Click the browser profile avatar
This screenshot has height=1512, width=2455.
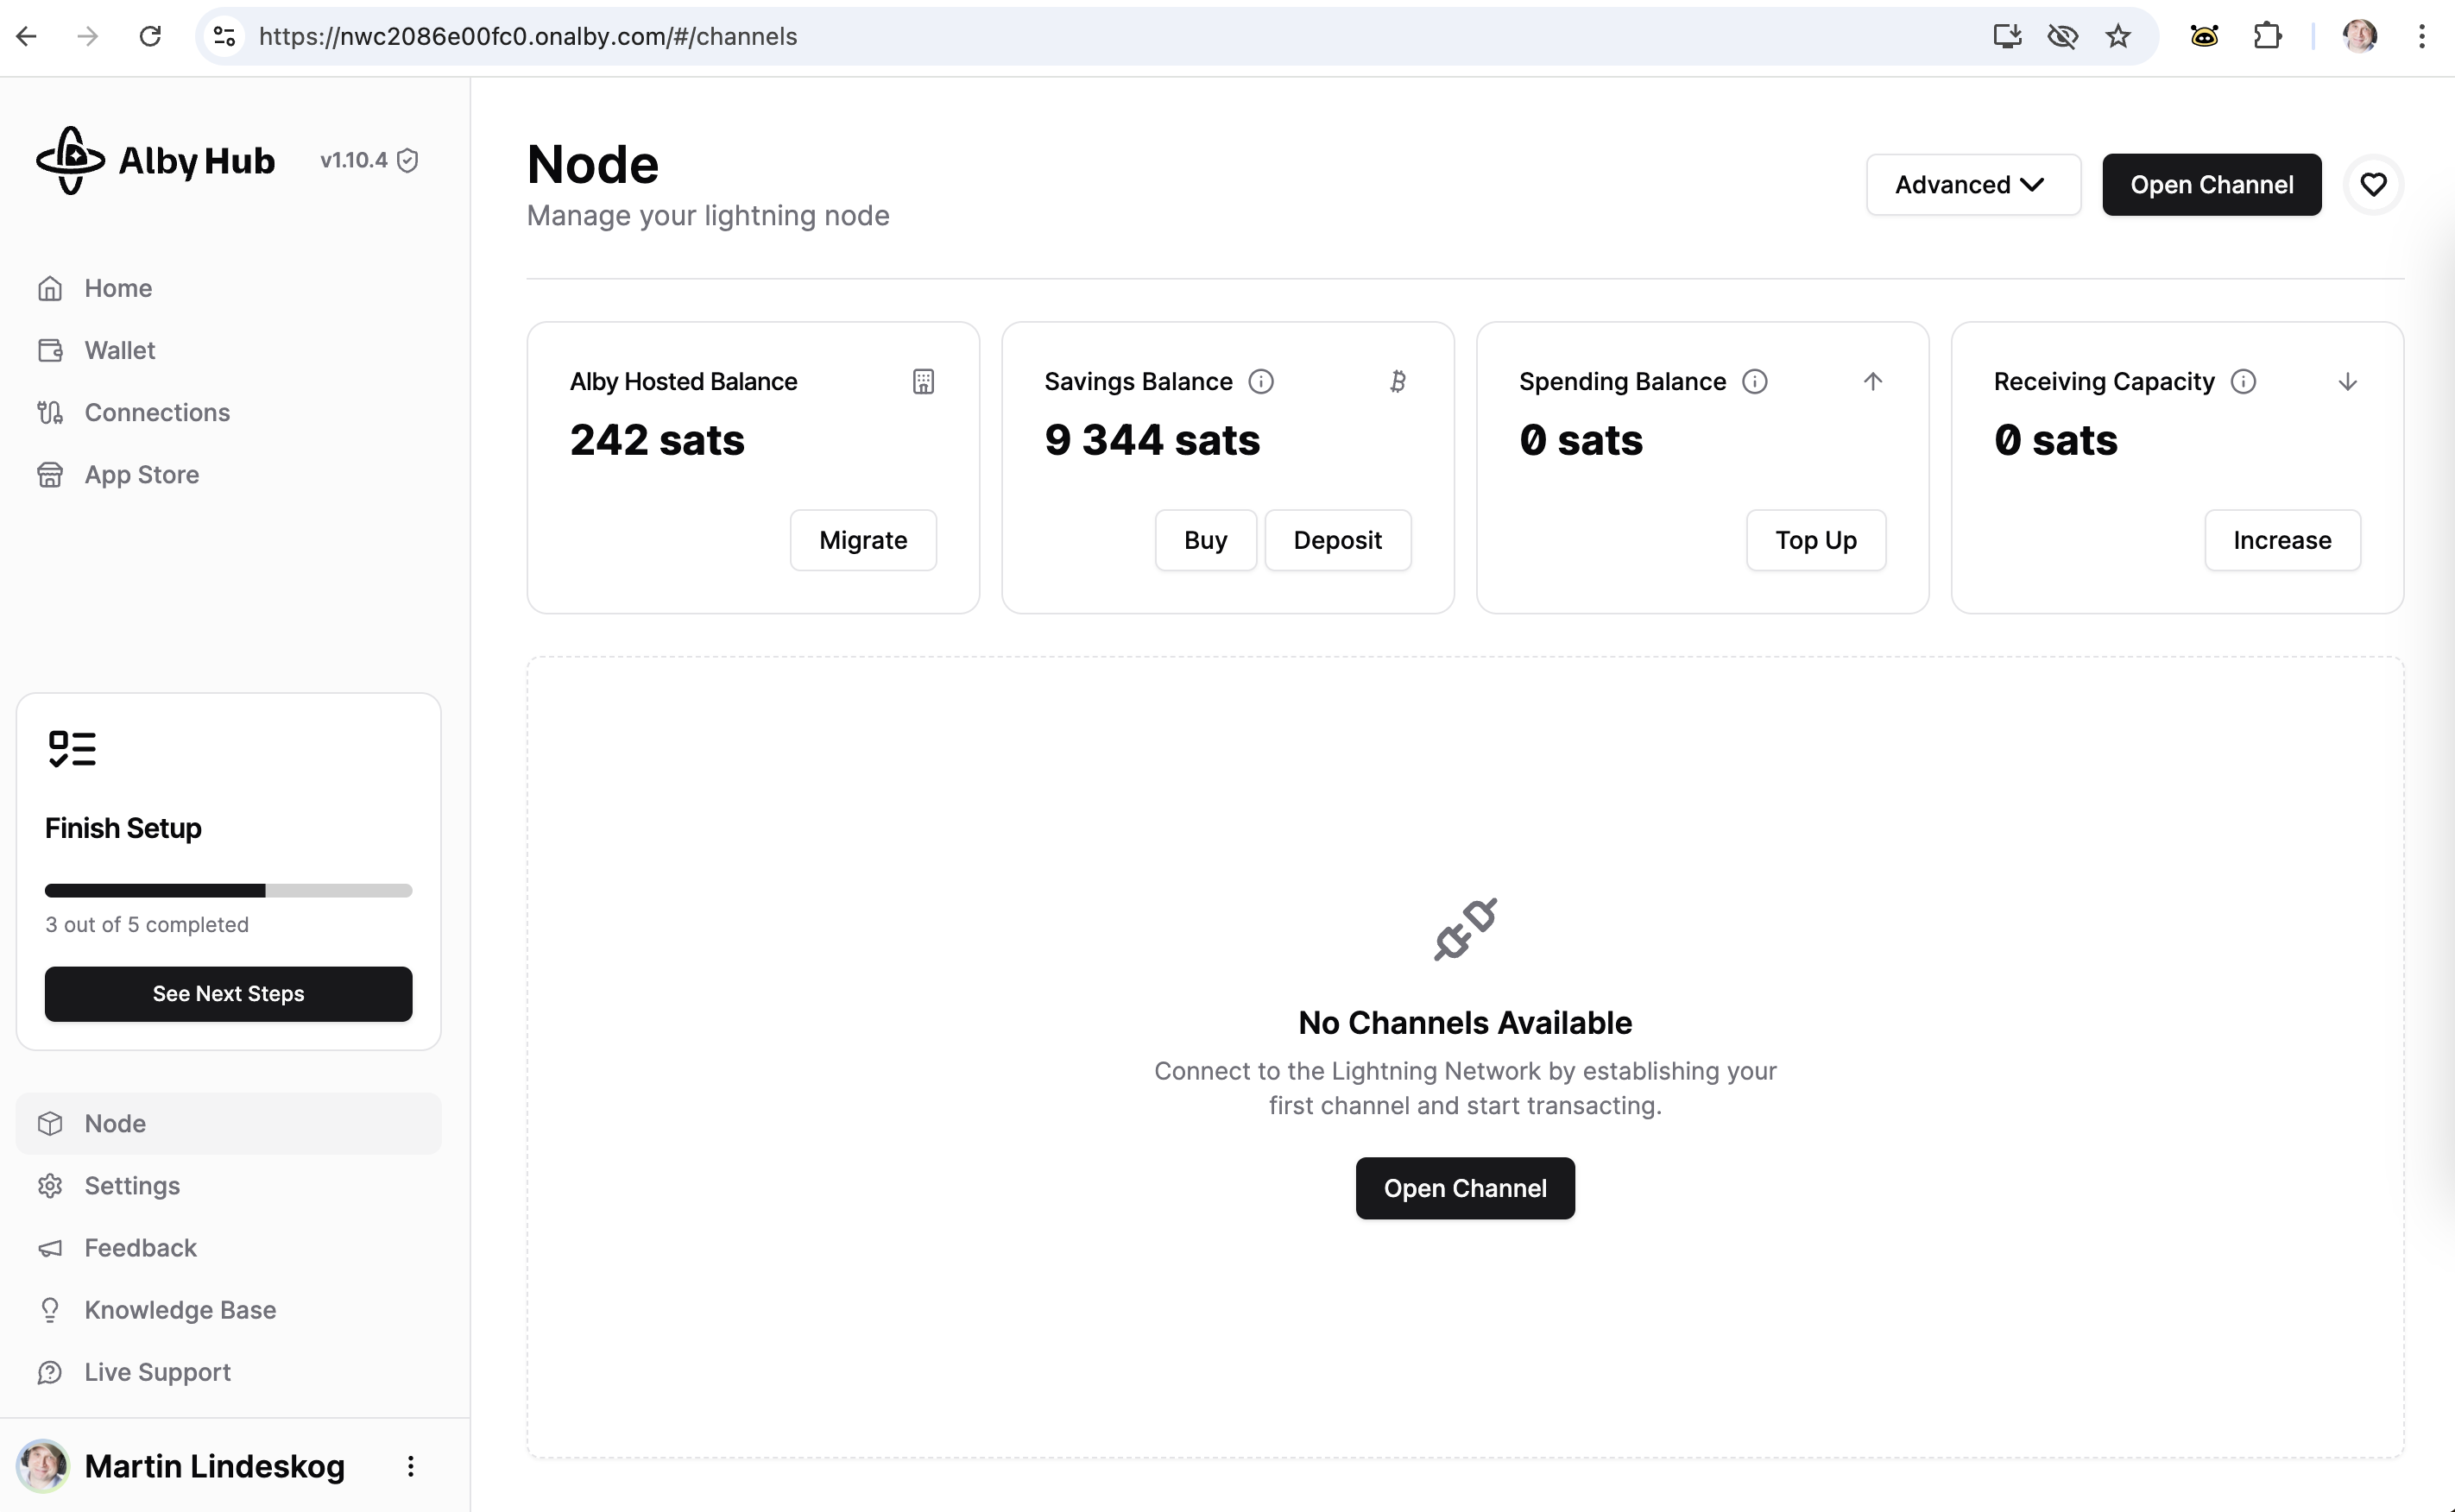tap(2359, 36)
